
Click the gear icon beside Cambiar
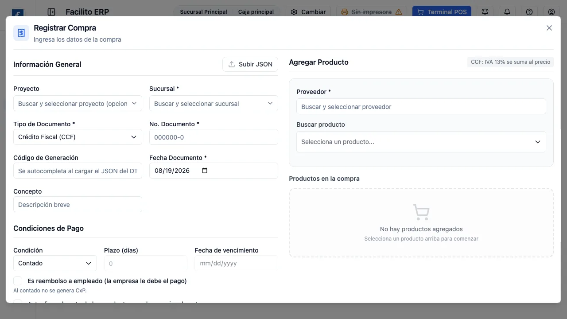coord(294,12)
